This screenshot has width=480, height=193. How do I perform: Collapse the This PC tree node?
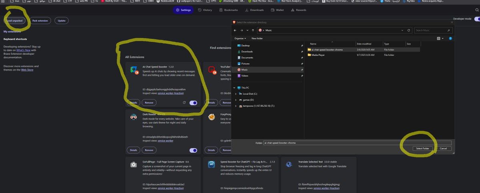[x=235, y=88]
